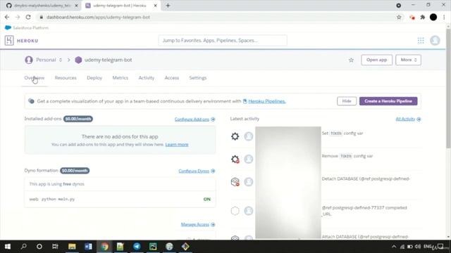
Task: Show hidden system tray icons
Action: (394, 247)
